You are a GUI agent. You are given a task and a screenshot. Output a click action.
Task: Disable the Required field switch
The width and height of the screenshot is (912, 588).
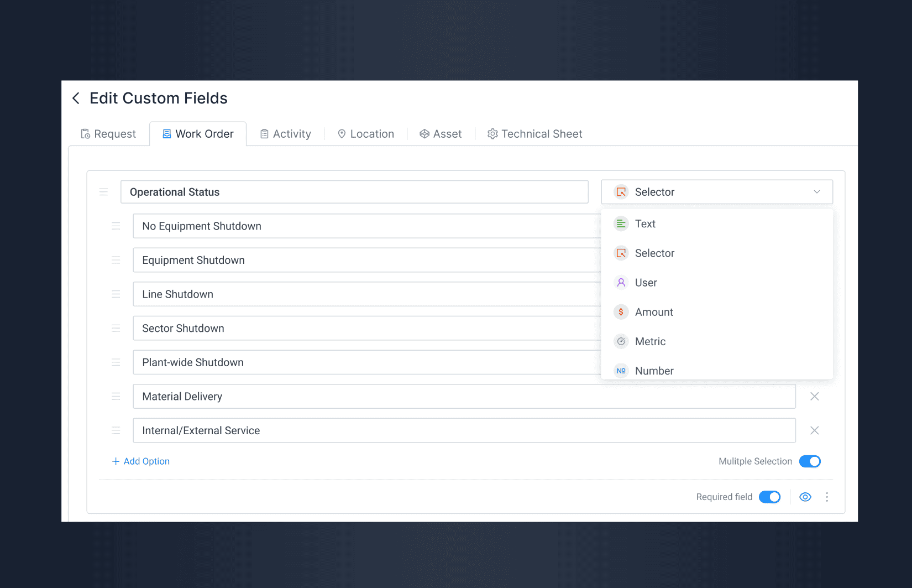pos(769,497)
